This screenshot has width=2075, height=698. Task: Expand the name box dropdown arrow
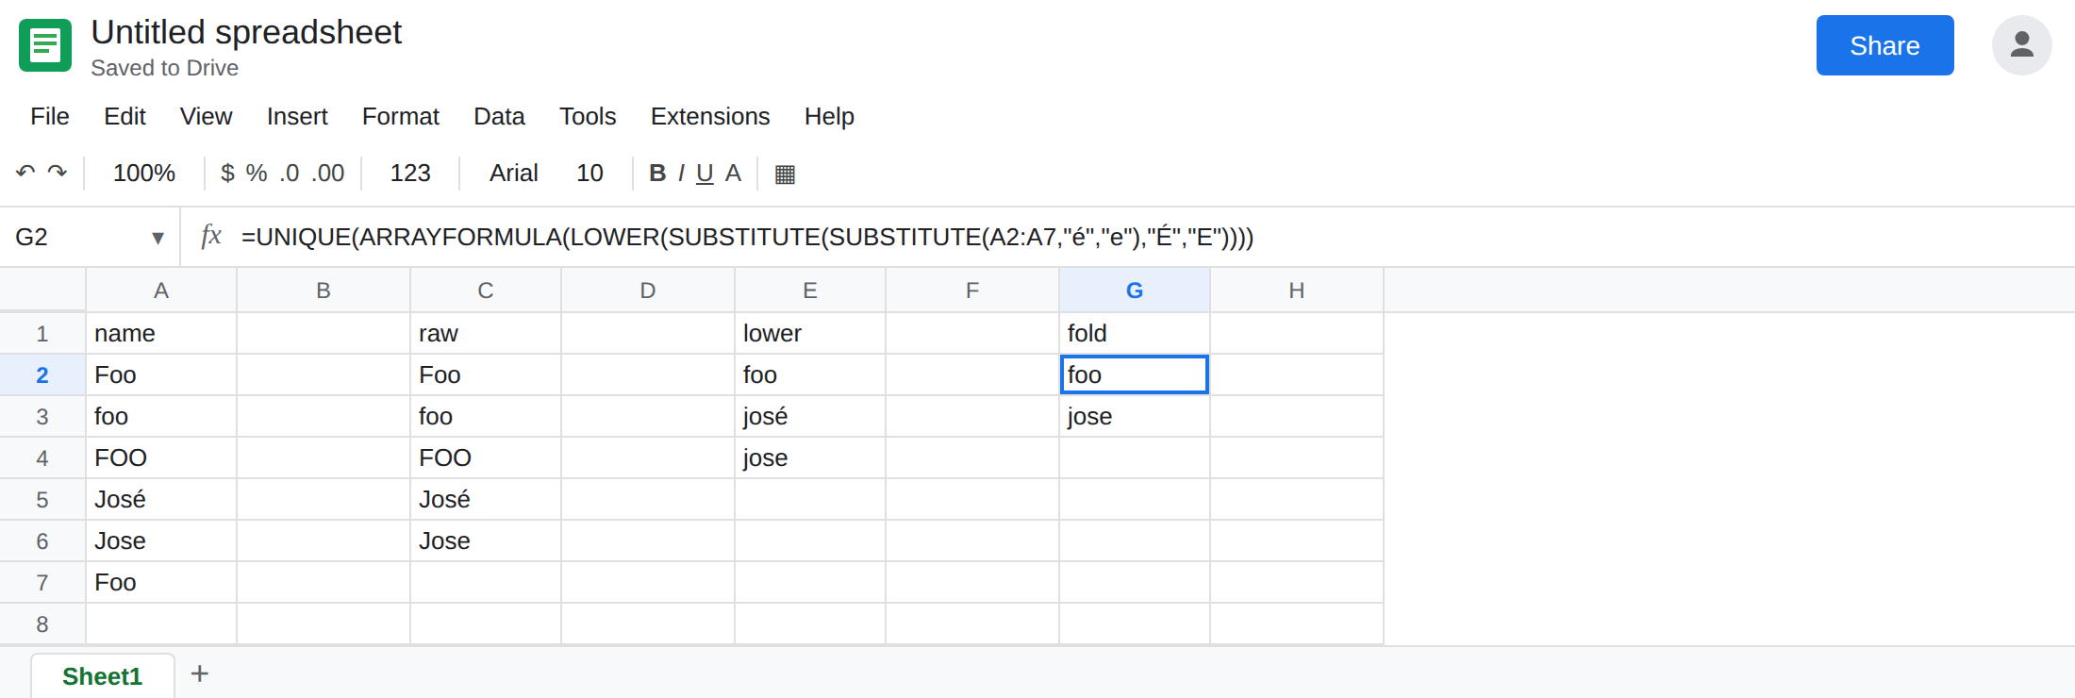[x=158, y=238]
